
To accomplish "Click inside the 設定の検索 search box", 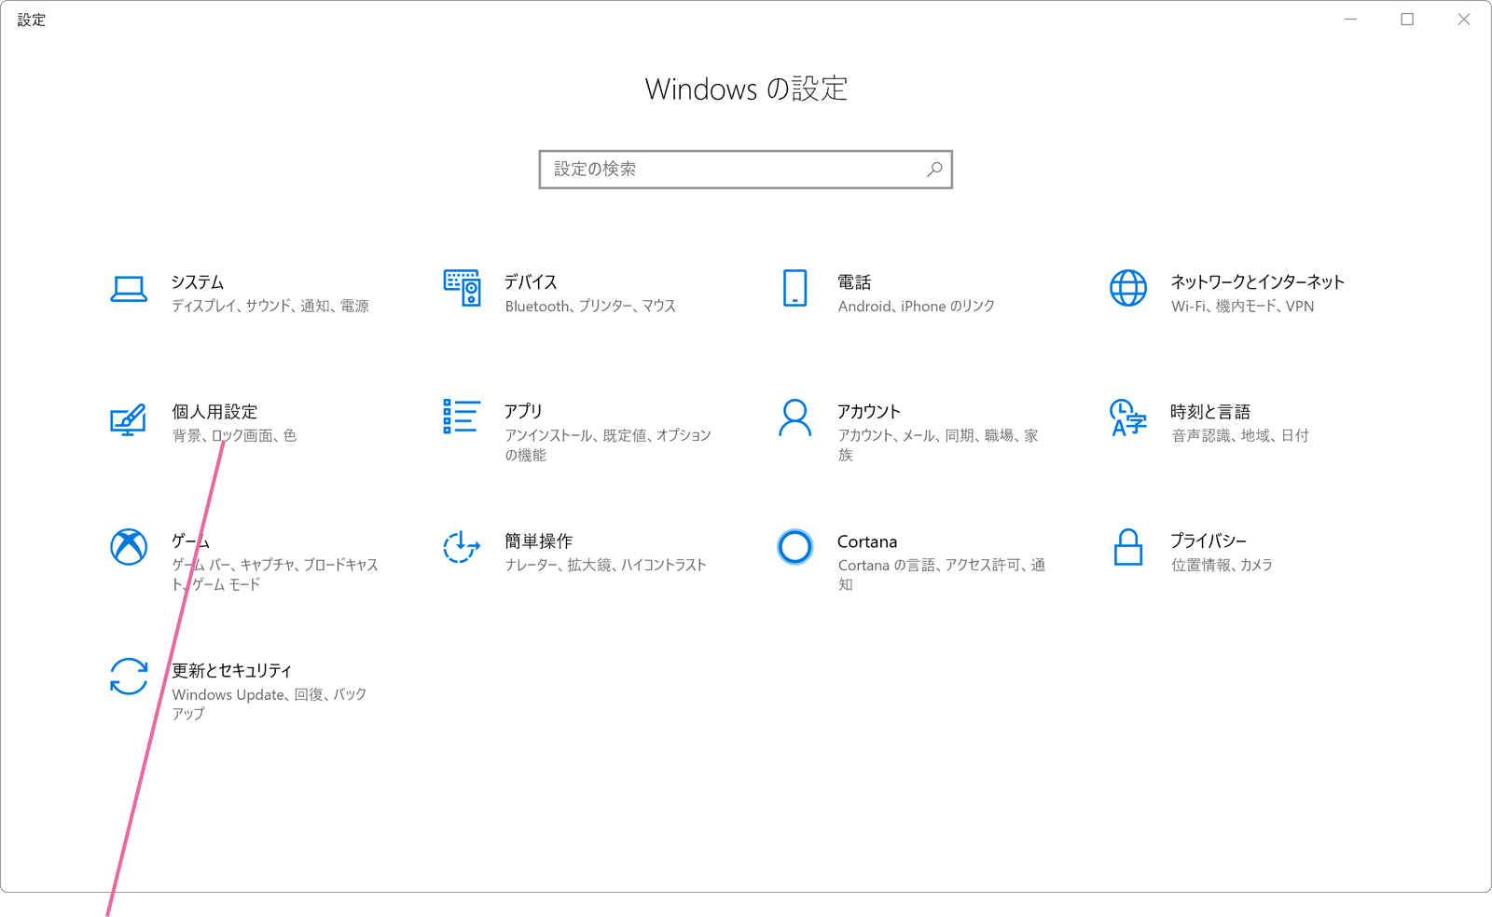I will click(x=745, y=170).
